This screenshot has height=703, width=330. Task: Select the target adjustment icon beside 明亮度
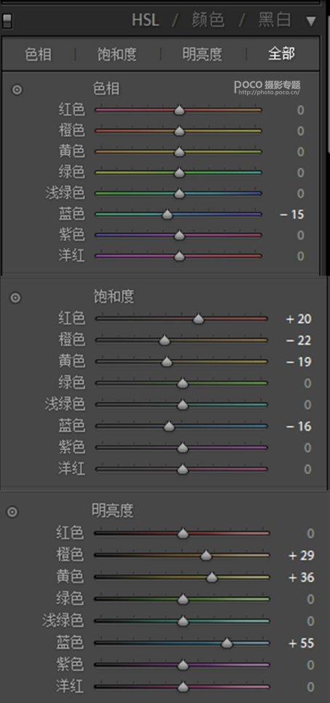12,512
